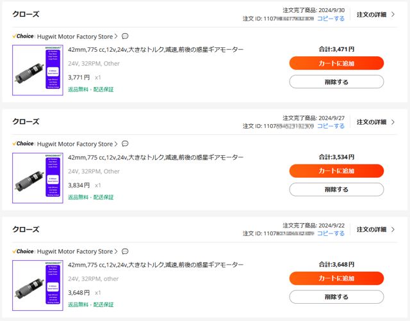Open chat icon for 9/22 order's store
The image size is (410, 321).
point(125,251)
